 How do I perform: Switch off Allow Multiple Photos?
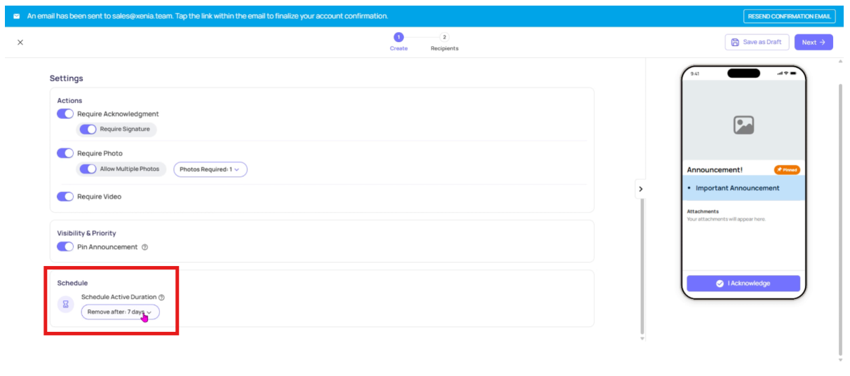coord(88,169)
